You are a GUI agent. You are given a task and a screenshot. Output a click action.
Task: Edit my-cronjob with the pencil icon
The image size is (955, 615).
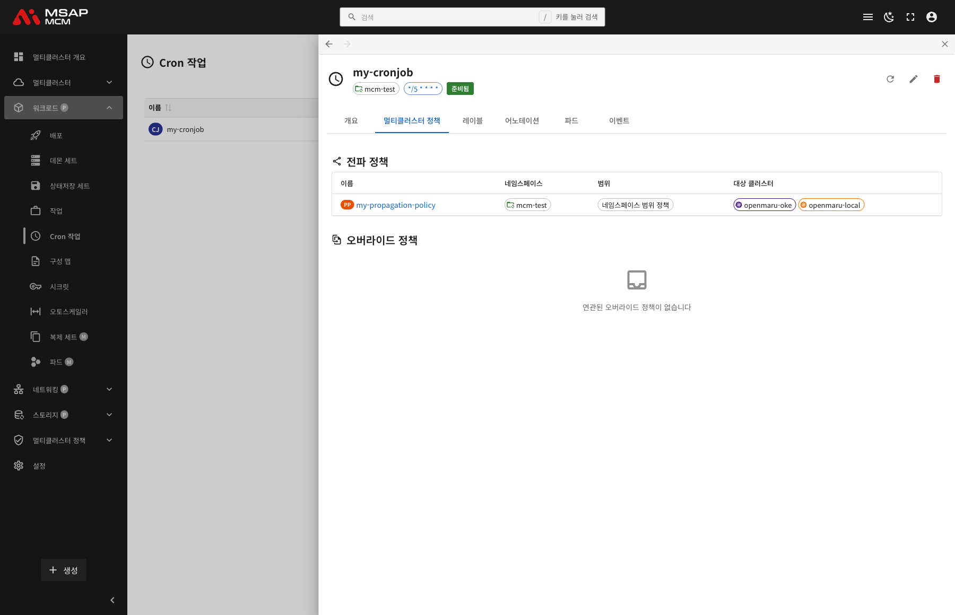914,79
